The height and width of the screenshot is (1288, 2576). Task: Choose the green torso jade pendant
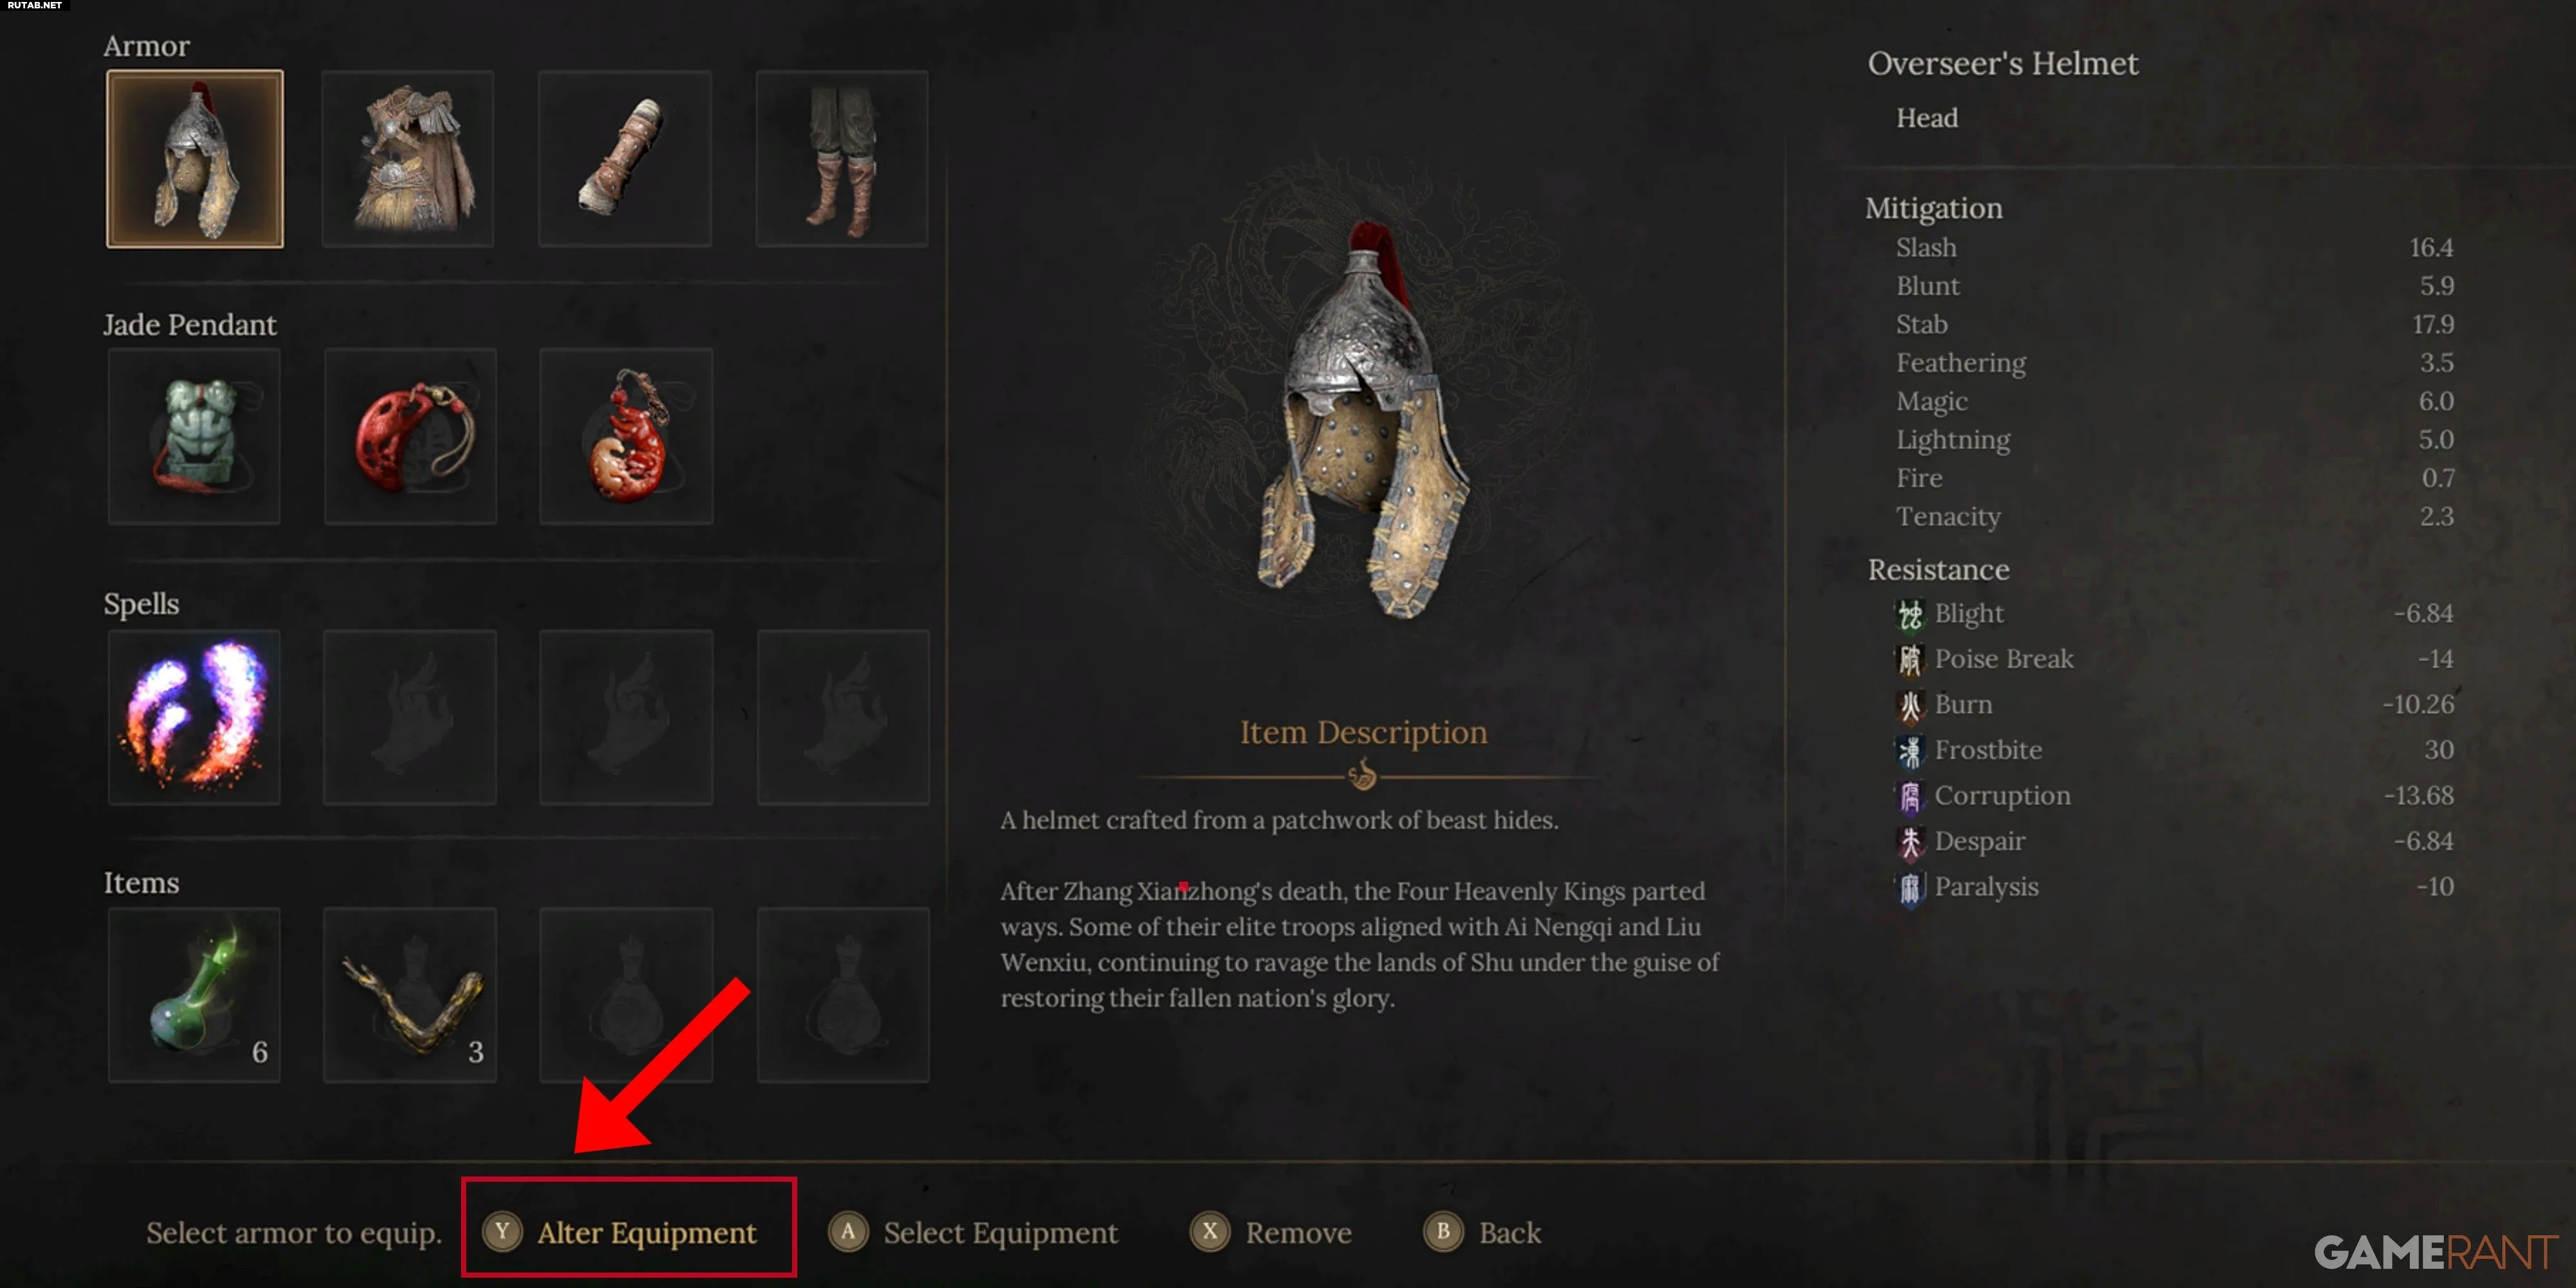point(194,437)
